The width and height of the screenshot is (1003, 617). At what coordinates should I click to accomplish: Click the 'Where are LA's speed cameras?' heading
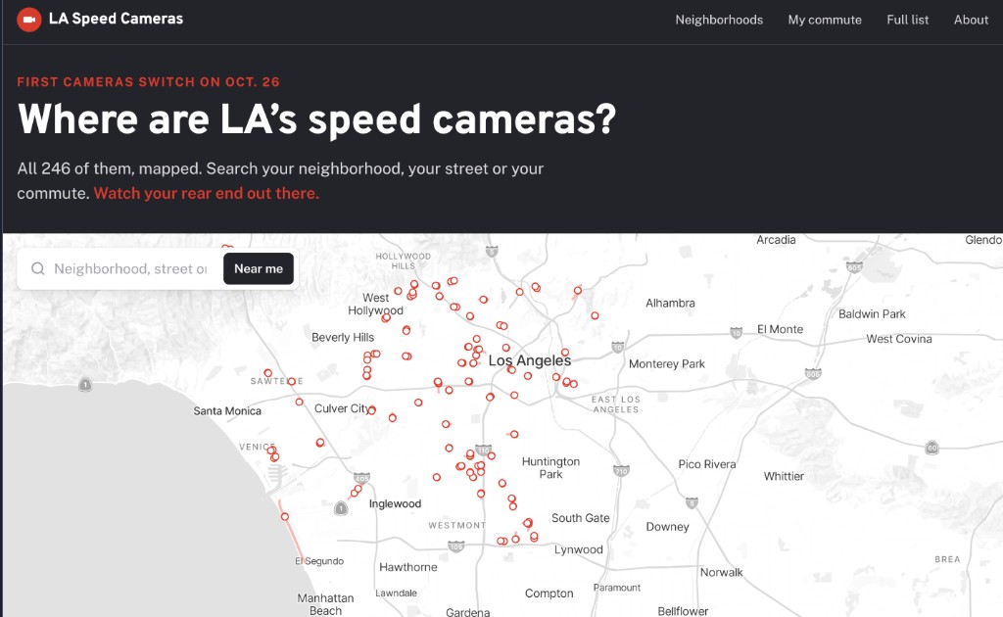coord(316,119)
